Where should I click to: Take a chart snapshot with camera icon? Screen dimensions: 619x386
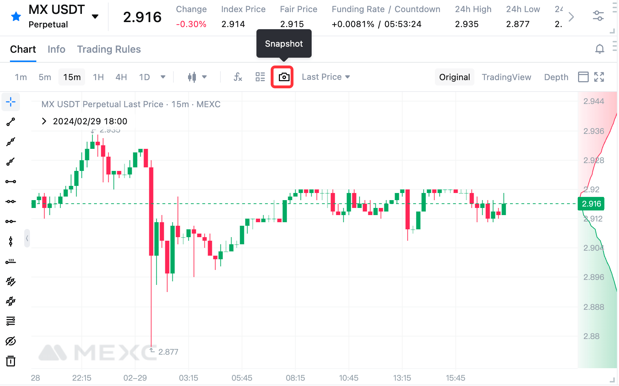[284, 77]
